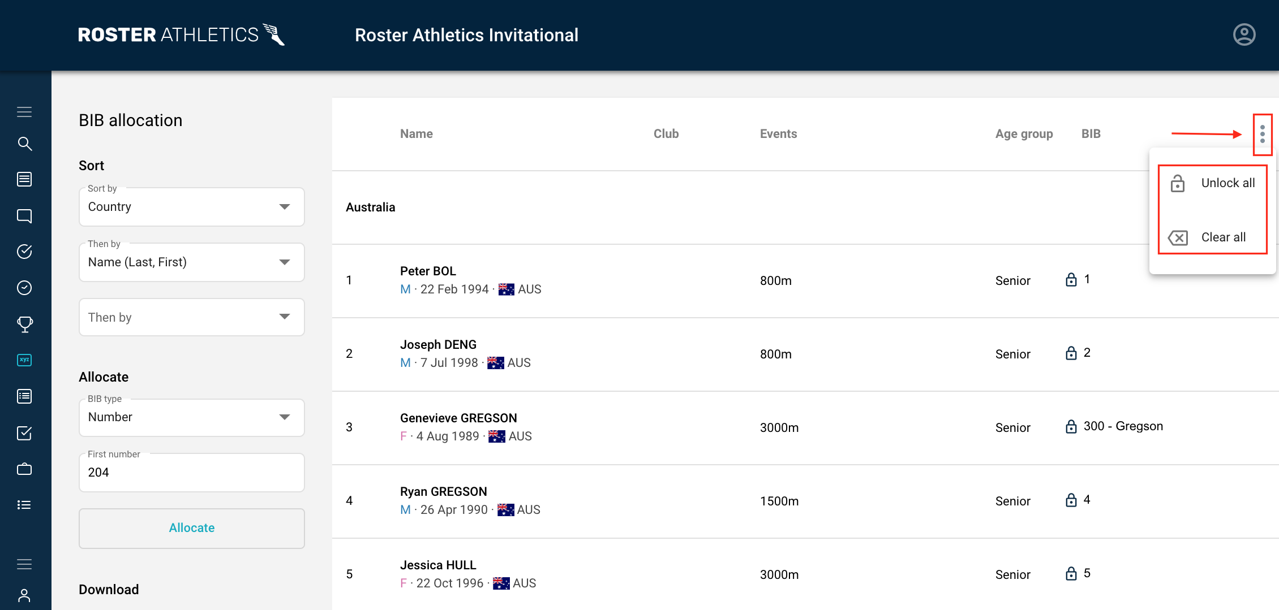The image size is (1279, 610).
Task: Open the search panel in the sidebar
Action: point(25,144)
